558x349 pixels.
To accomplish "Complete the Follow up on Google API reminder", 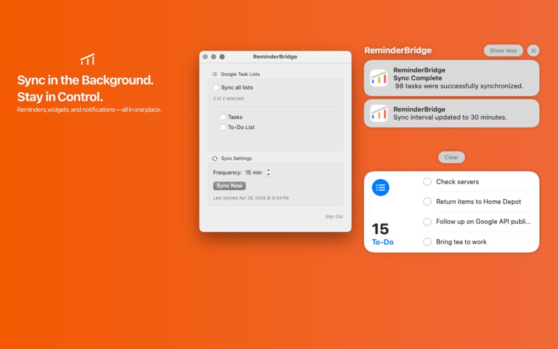I will pyautogui.click(x=427, y=222).
